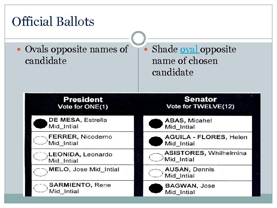
Task: Choose the oval for SARMIENTO, Rene
Action: tap(40, 188)
